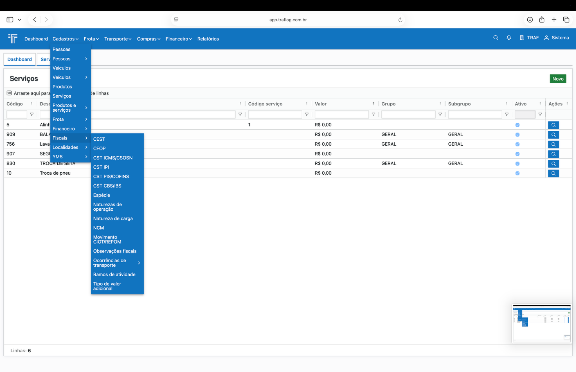
Task: Open the notifications bell
Action: pyautogui.click(x=508, y=38)
